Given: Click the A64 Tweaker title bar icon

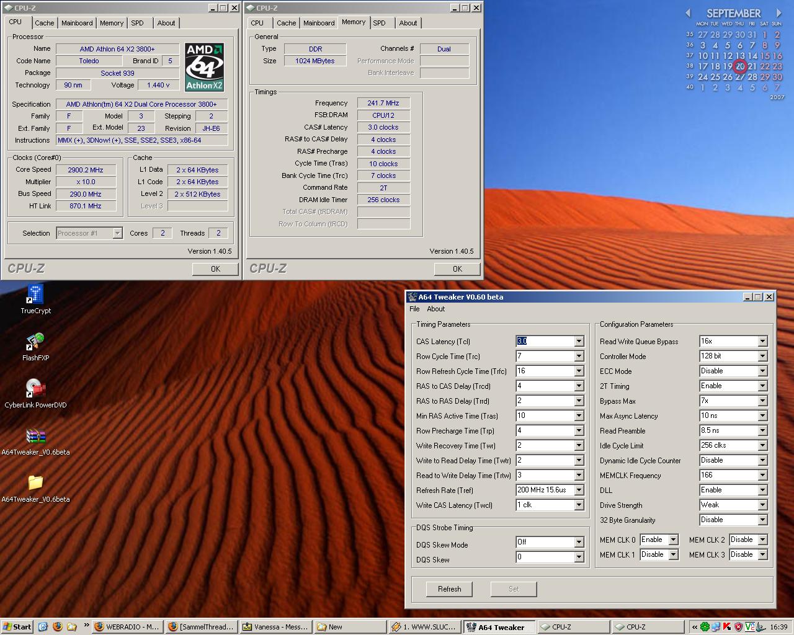Looking at the screenshot, I should 412,297.
